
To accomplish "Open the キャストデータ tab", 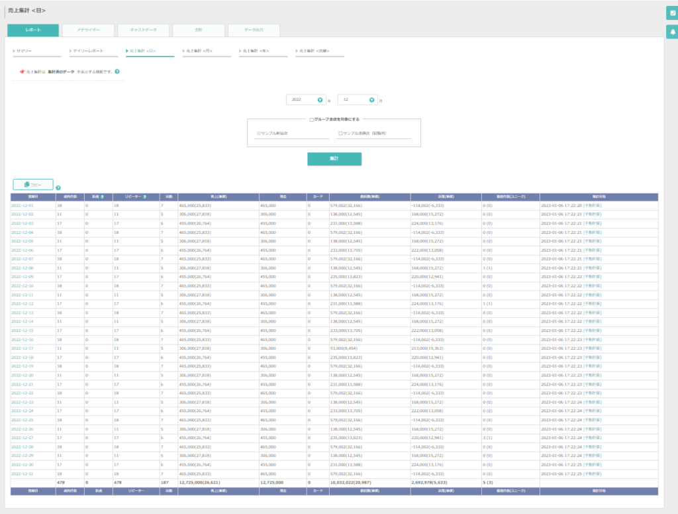I will point(144,30).
